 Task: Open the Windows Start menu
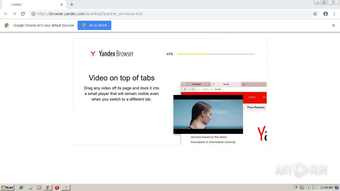(7, 188)
